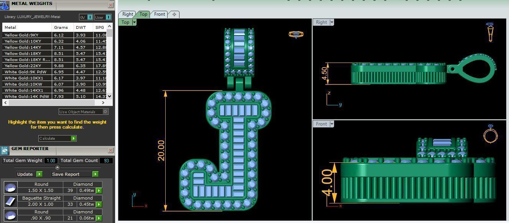509x223 pixels.
Task: Collapse the Gem Reporter totals section arrow
Action: click(x=58, y=167)
